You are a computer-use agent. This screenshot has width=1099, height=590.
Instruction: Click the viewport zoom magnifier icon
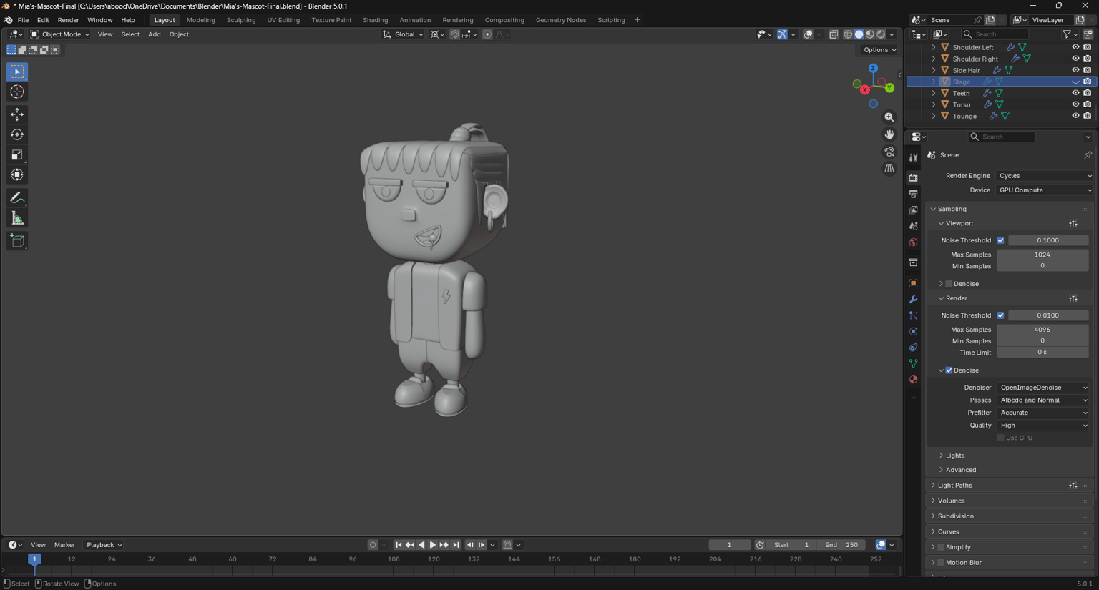[x=889, y=117]
